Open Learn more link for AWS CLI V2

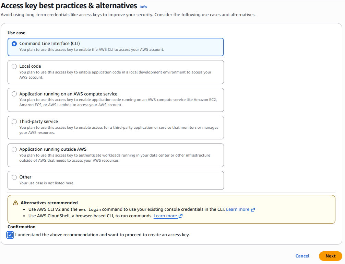(x=237, y=209)
